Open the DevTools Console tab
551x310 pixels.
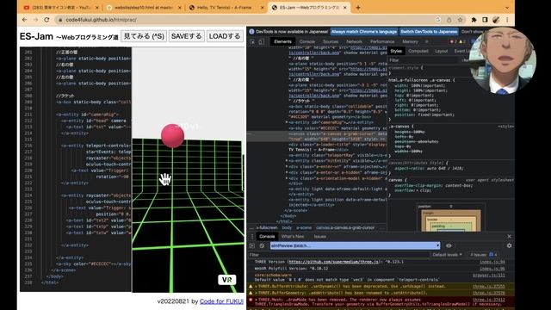point(307,41)
